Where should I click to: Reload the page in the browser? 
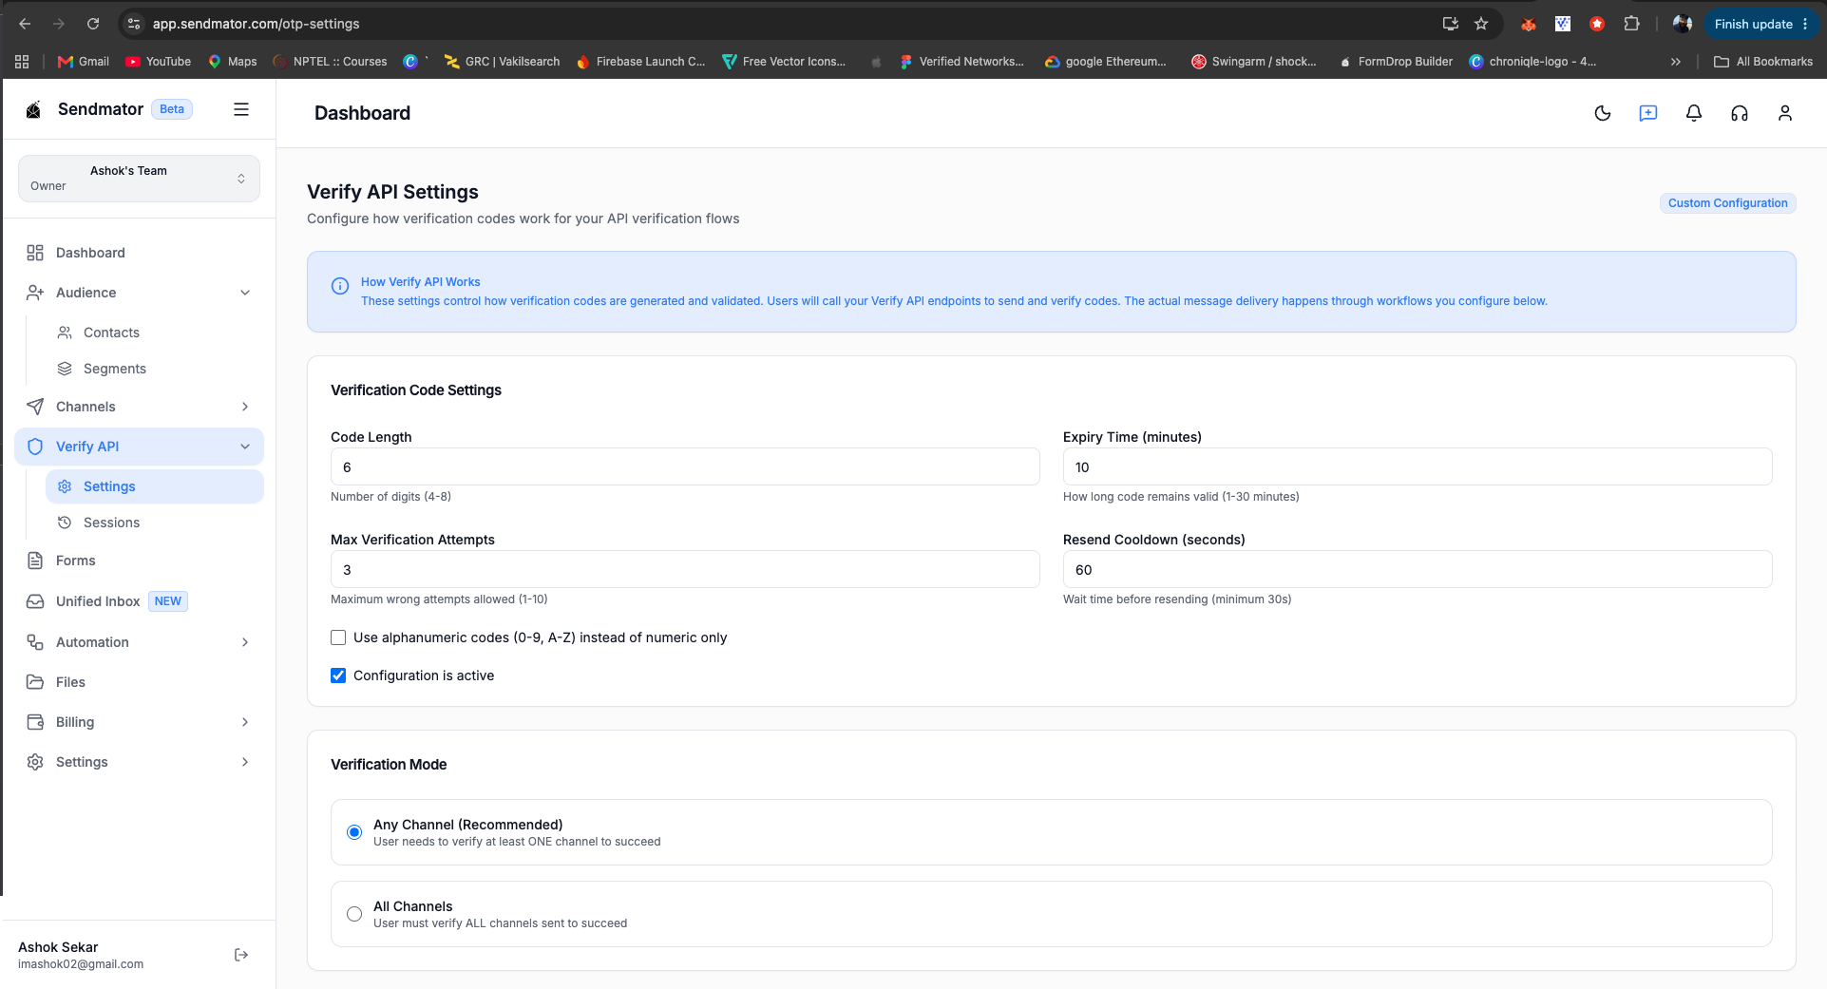click(x=93, y=24)
